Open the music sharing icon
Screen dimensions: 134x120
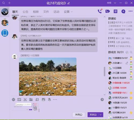[37, 99]
